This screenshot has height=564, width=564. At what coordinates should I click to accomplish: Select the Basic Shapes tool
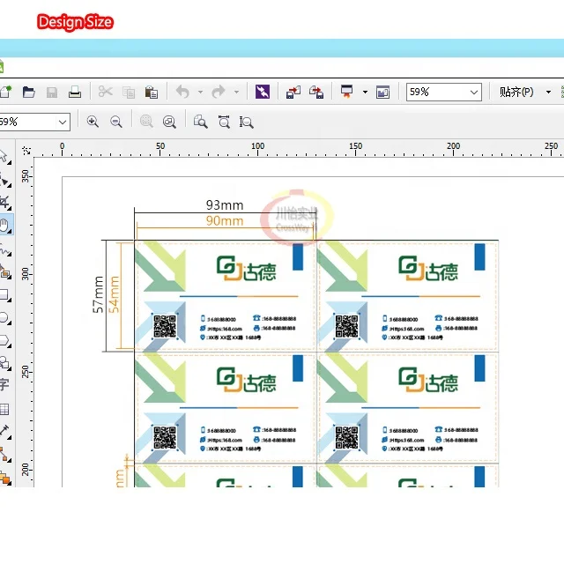(x=4, y=362)
